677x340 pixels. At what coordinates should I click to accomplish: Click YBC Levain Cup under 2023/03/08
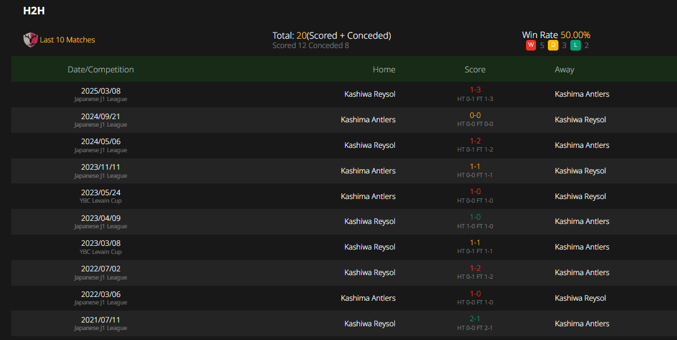coord(100,251)
